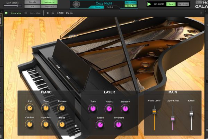208x139 pixels.
Task: Click the swirl logo beside Cozy Night
Action: [x=76, y=4]
